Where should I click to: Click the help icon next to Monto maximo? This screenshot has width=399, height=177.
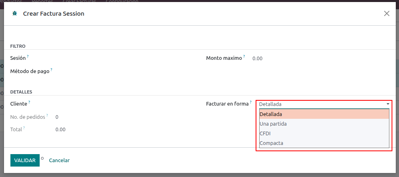coord(244,56)
